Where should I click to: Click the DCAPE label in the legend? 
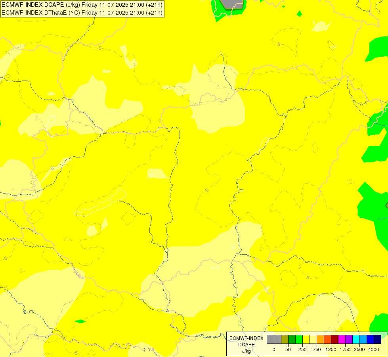point(247,345)
